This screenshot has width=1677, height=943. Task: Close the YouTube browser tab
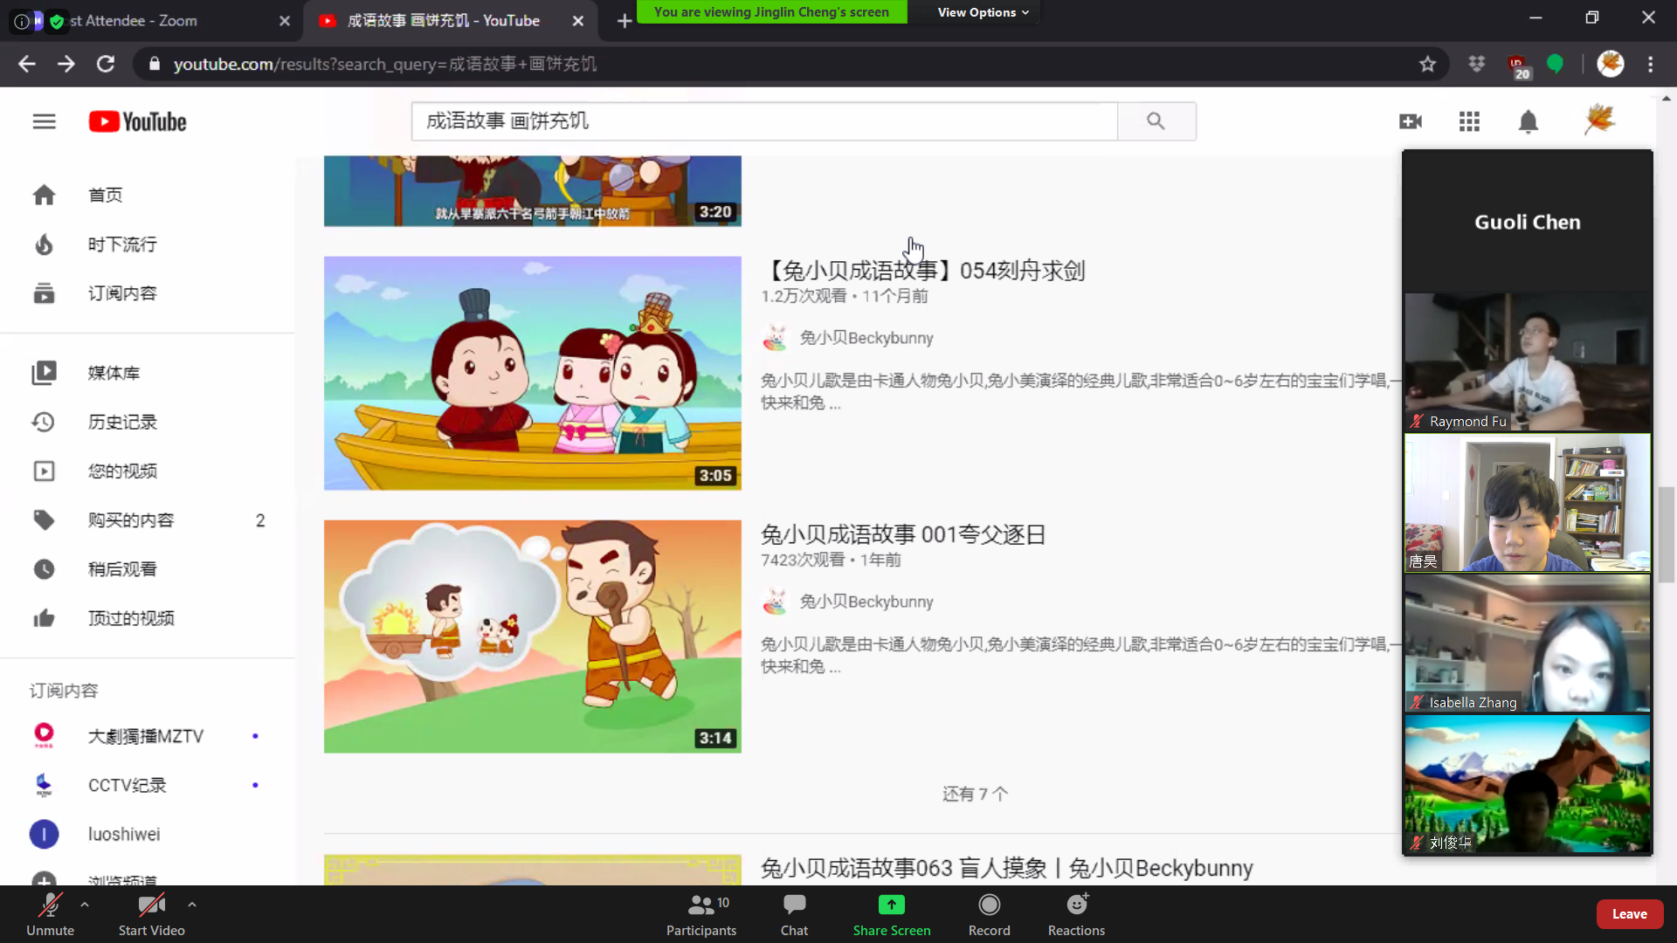click(x=578, y=21)
